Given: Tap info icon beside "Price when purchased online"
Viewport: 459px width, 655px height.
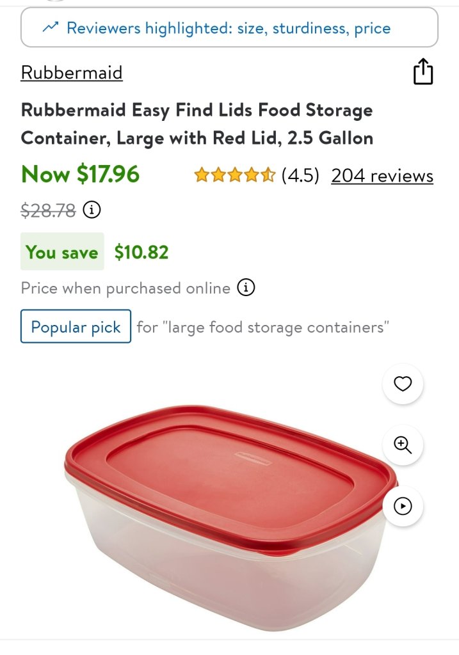Looking at the screenshot, I should 246,288.
